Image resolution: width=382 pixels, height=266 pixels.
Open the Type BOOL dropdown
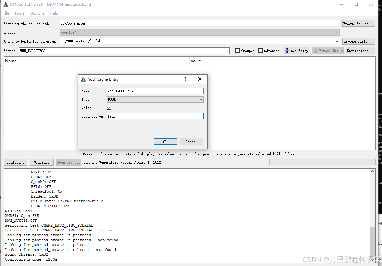pyautogui.click(x=155, y=99)
